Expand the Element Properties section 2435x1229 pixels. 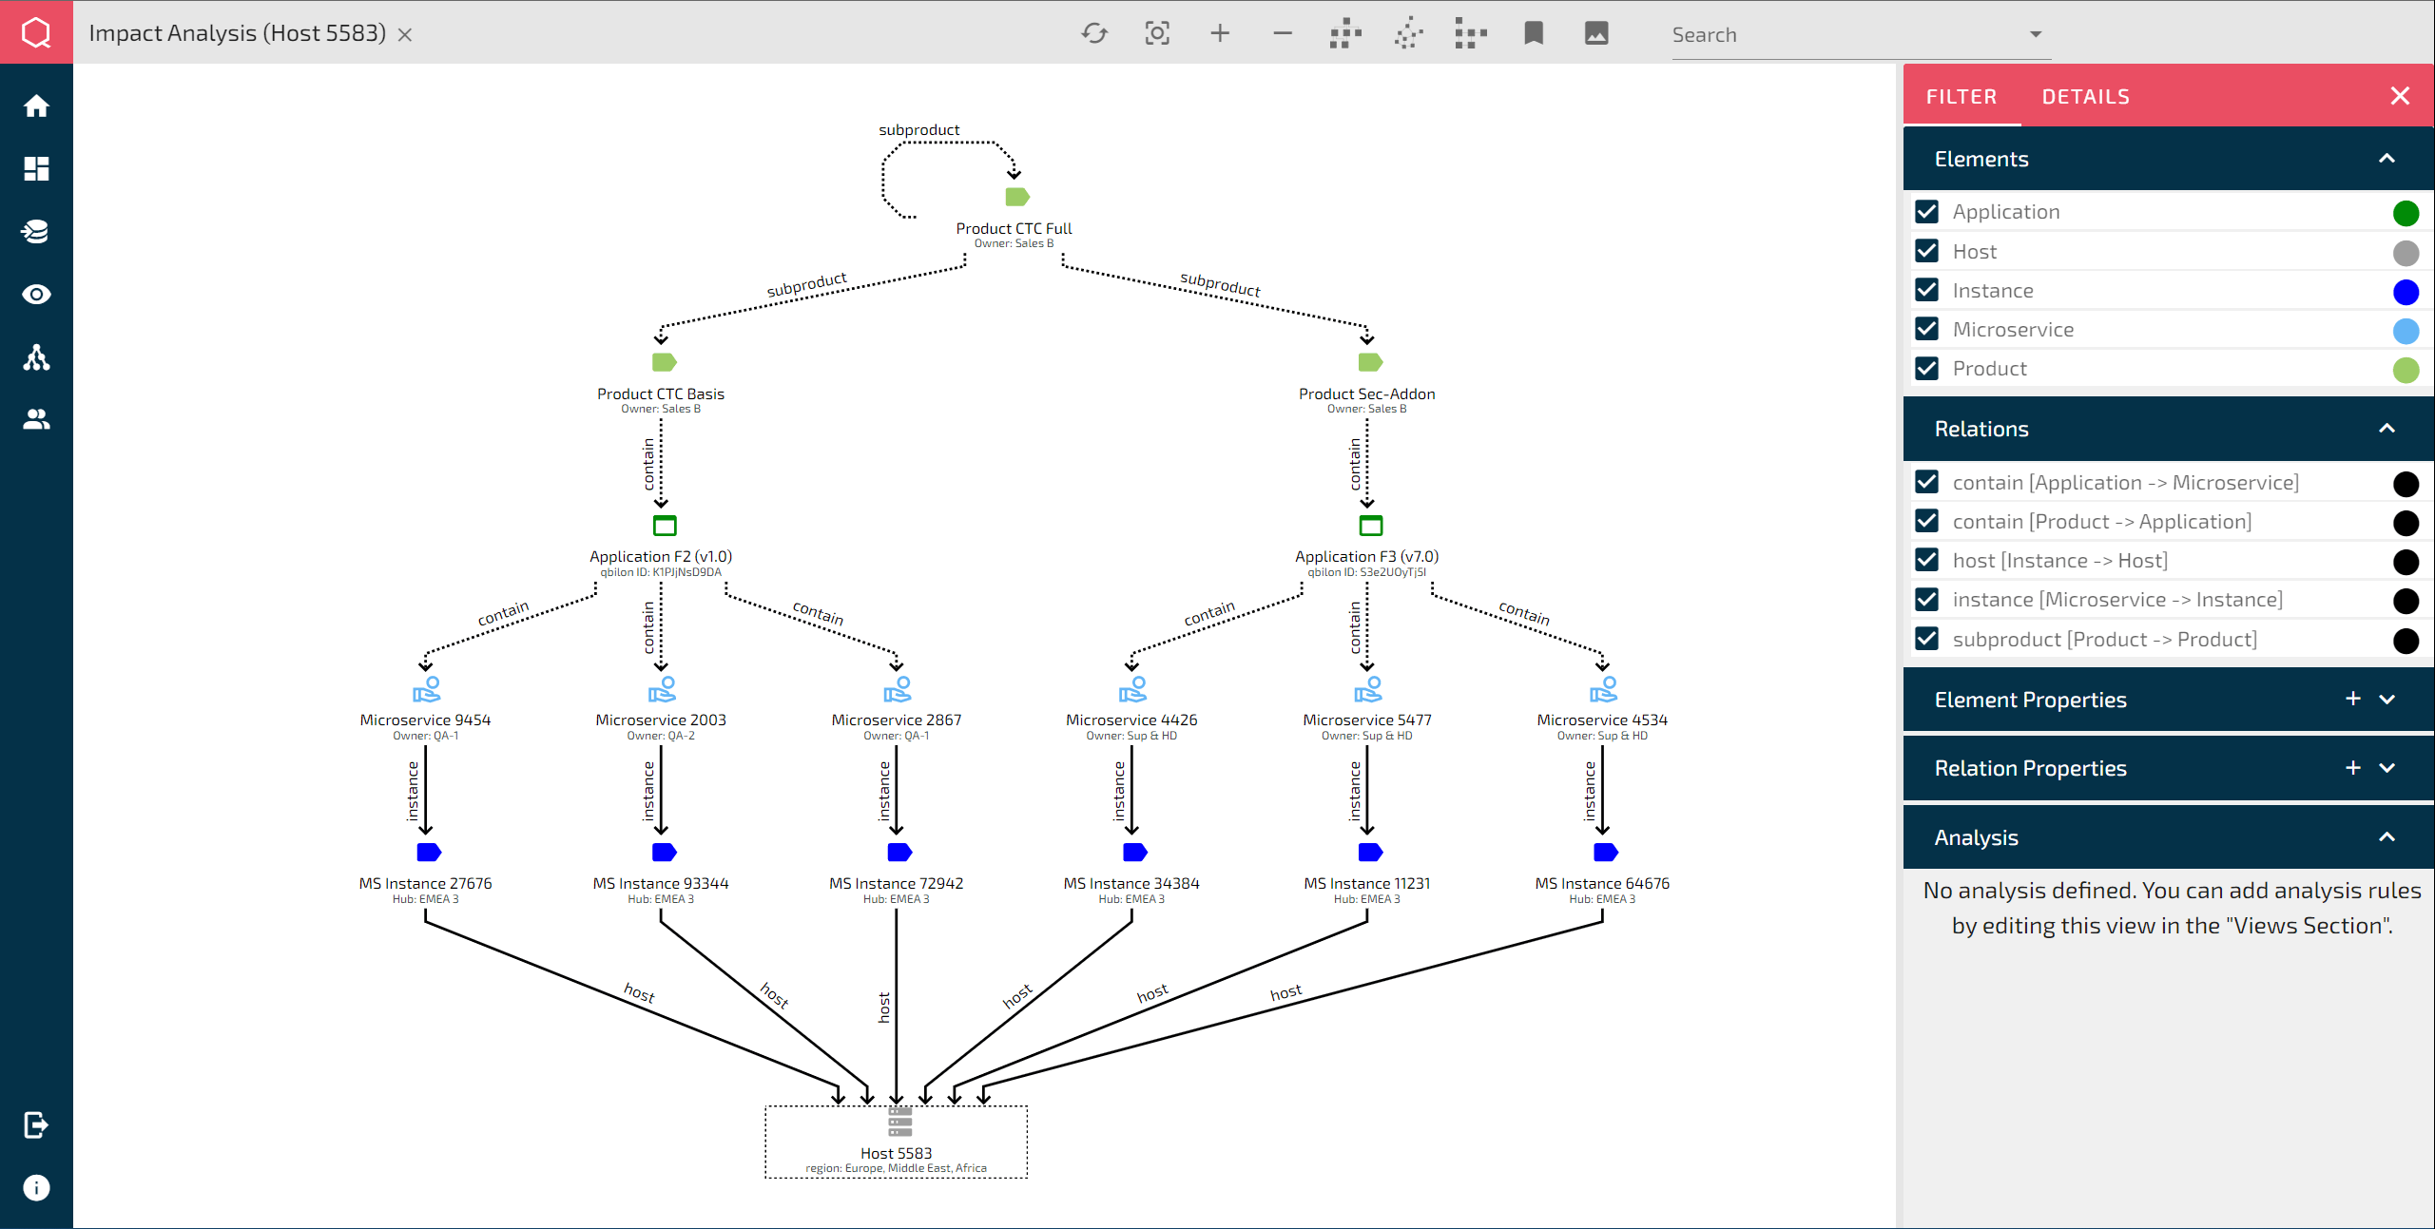coord(2388,699)
